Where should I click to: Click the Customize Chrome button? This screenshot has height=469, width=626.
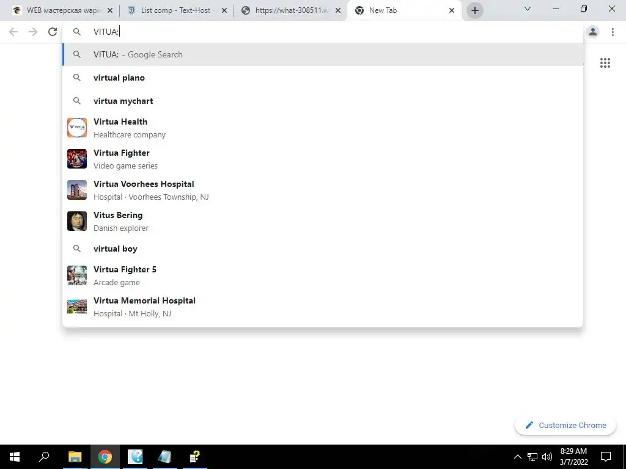(x=565, y=425)
